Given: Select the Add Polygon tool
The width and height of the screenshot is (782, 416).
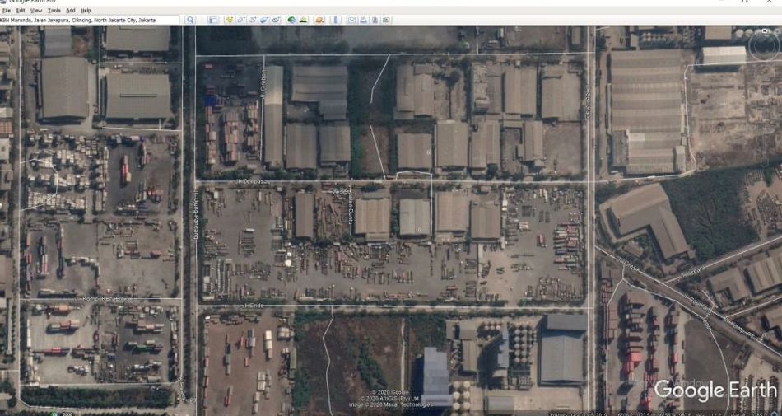Looking at the screenshot, I should click(x=241, y=20).
